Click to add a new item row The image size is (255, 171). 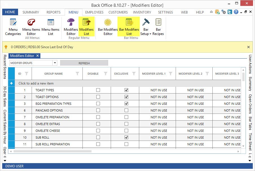(36, 83)
